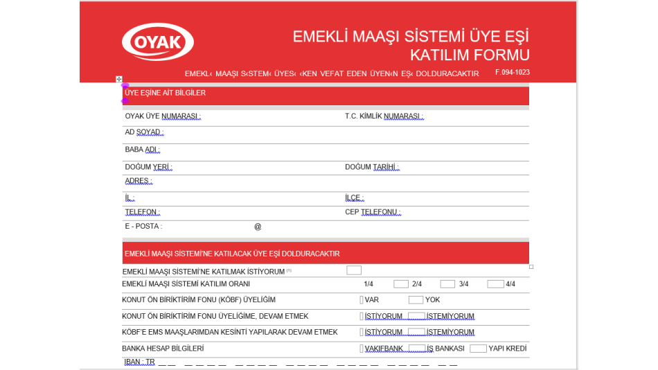
Task: Click the 'EMEKLİ MAAŞI SİSTEMİ ÜYE EŞİ' title line
Action: click(411, 37)
